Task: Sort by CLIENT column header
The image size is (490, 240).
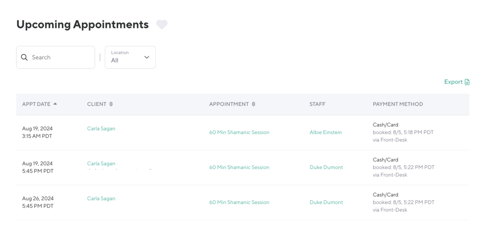Action: pyautogui.click(x=97, y=104)
